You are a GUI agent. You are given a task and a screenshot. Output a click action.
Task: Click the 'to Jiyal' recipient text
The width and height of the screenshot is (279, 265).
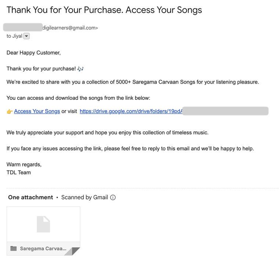point(14,36)
